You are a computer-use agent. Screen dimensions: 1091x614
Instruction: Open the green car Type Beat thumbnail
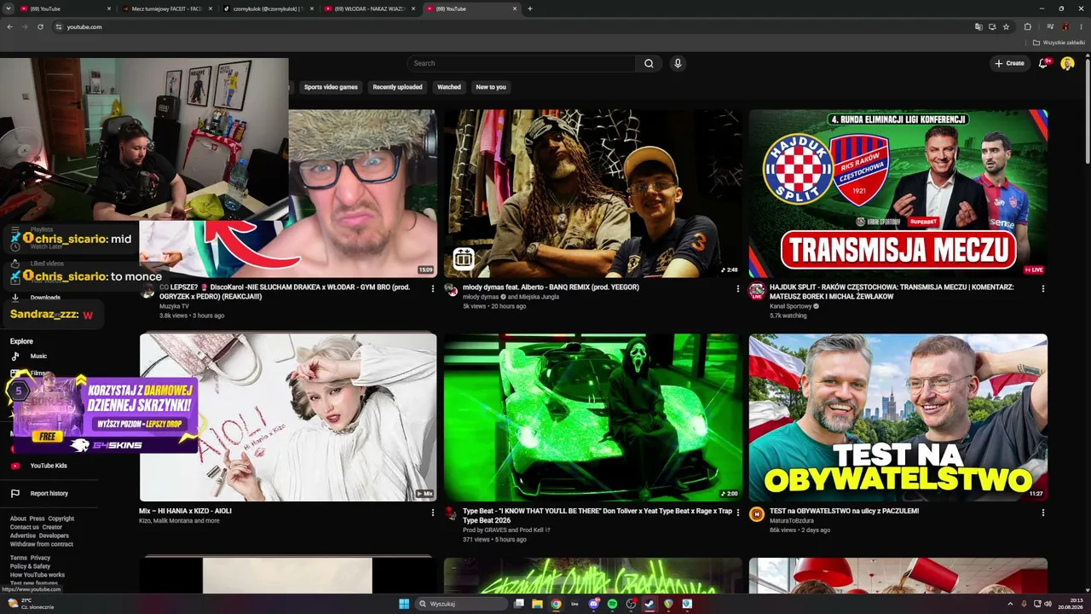[593, 417]
